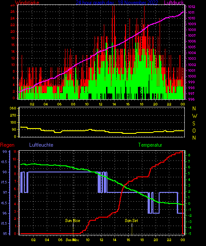
Task: Click hour 02 on wind graph axis
Action: click(32, 104)
